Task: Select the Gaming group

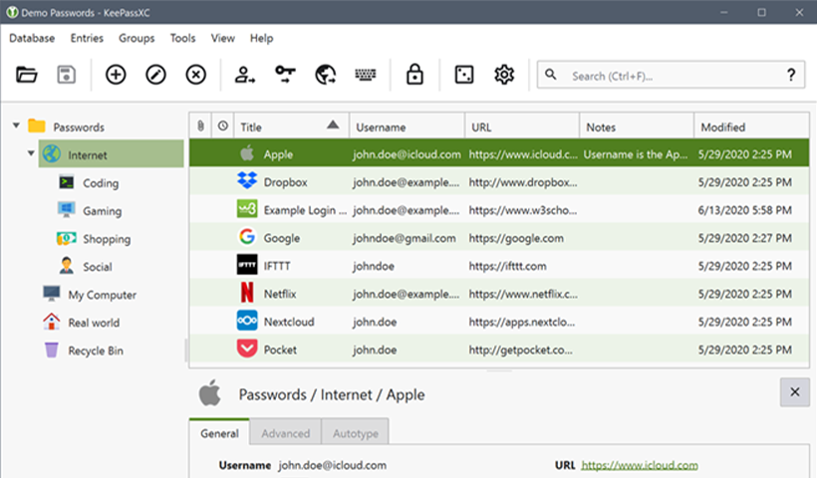Action: [102, 211]
